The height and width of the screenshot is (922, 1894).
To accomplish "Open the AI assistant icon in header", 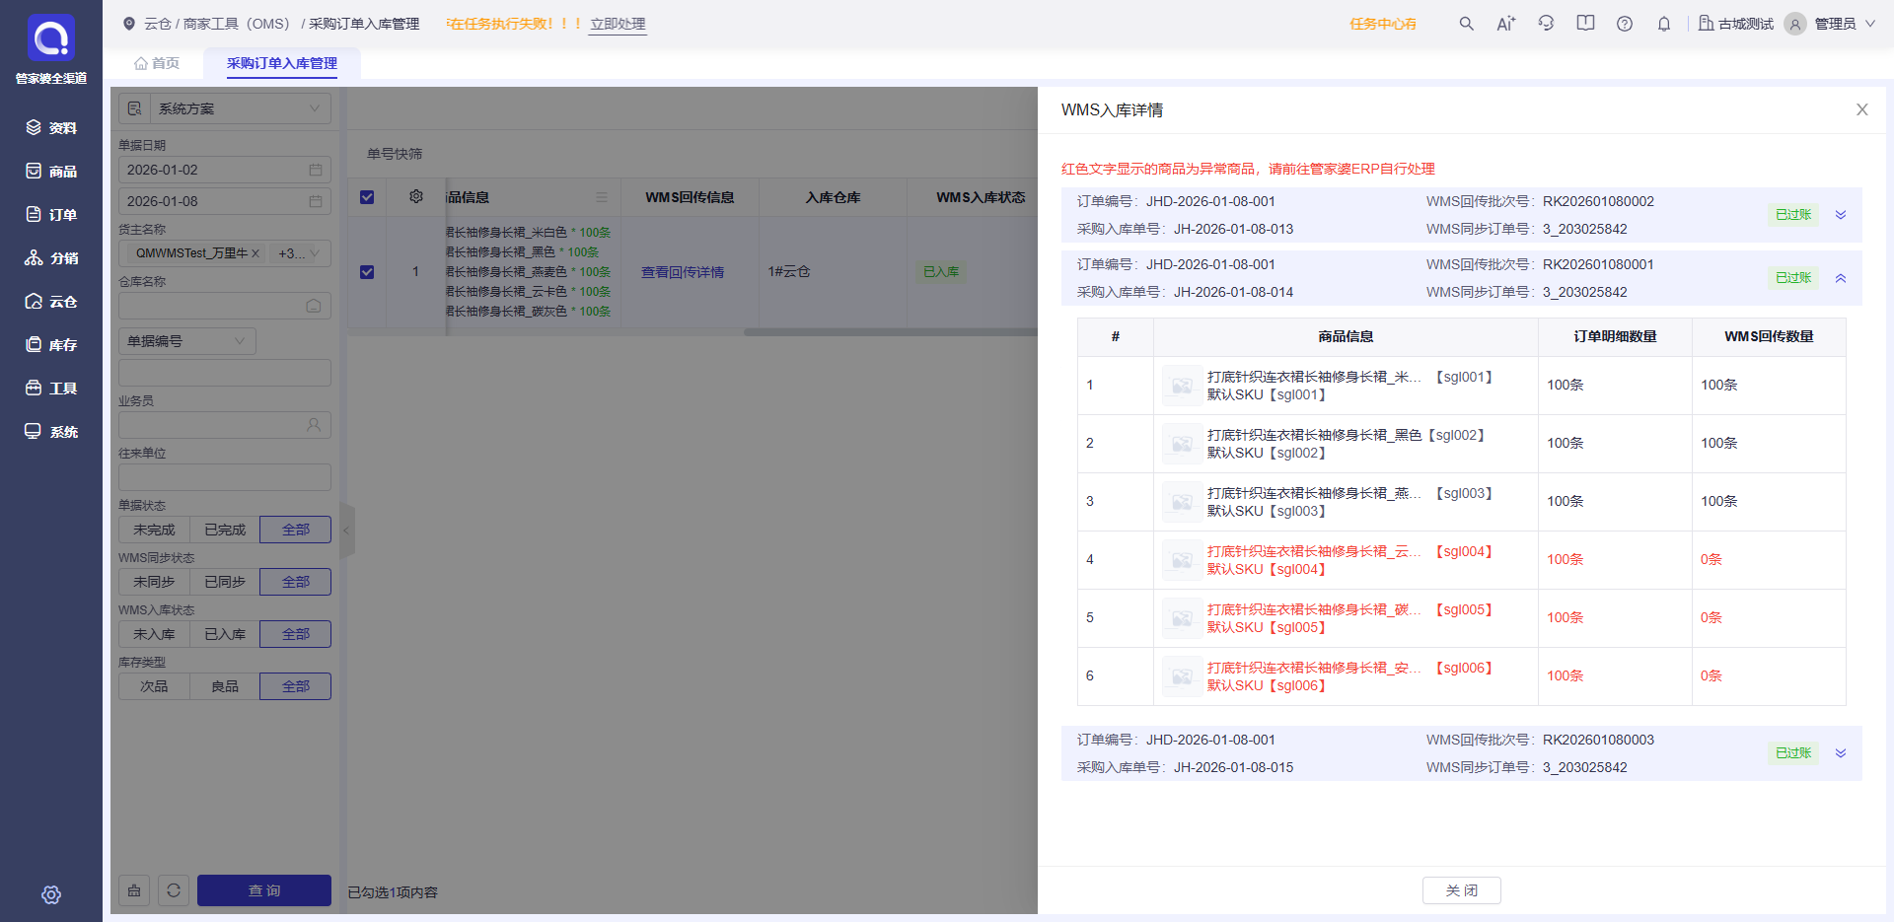I will click(x=1505, y=24).
